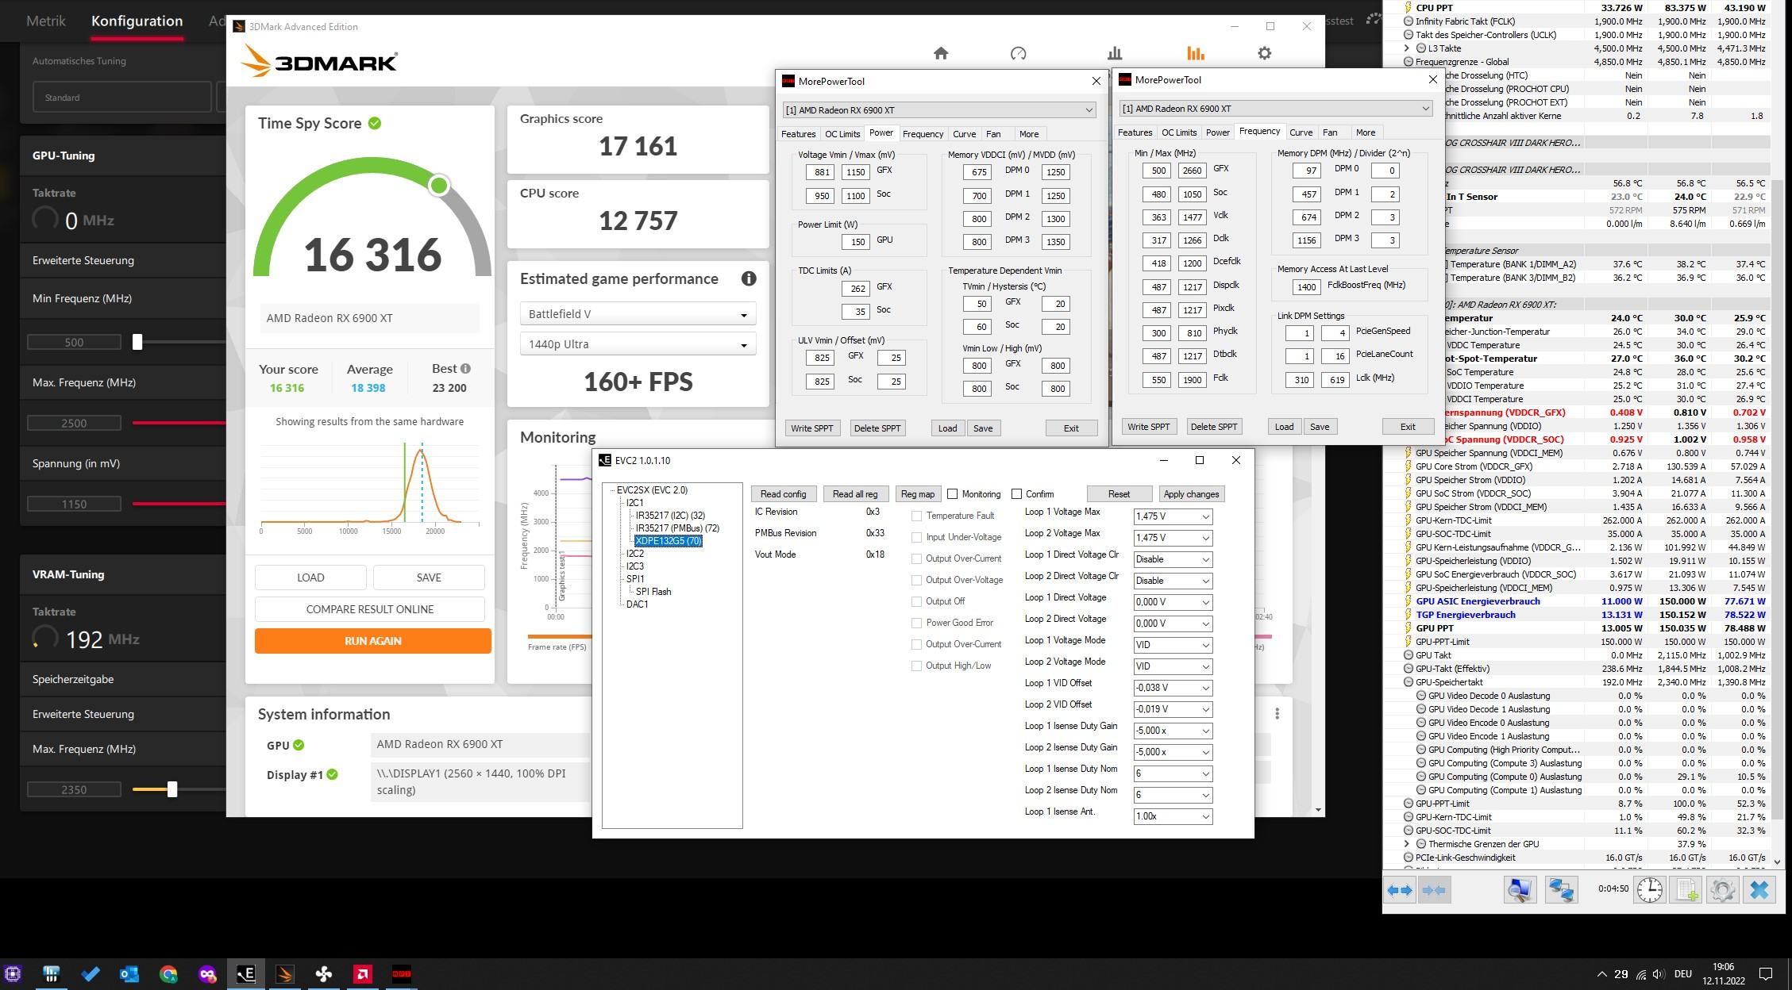Screen dimensions: 1792x990
Task: Switch to EVC2 taskbar icon
Action: pos(246,973)
